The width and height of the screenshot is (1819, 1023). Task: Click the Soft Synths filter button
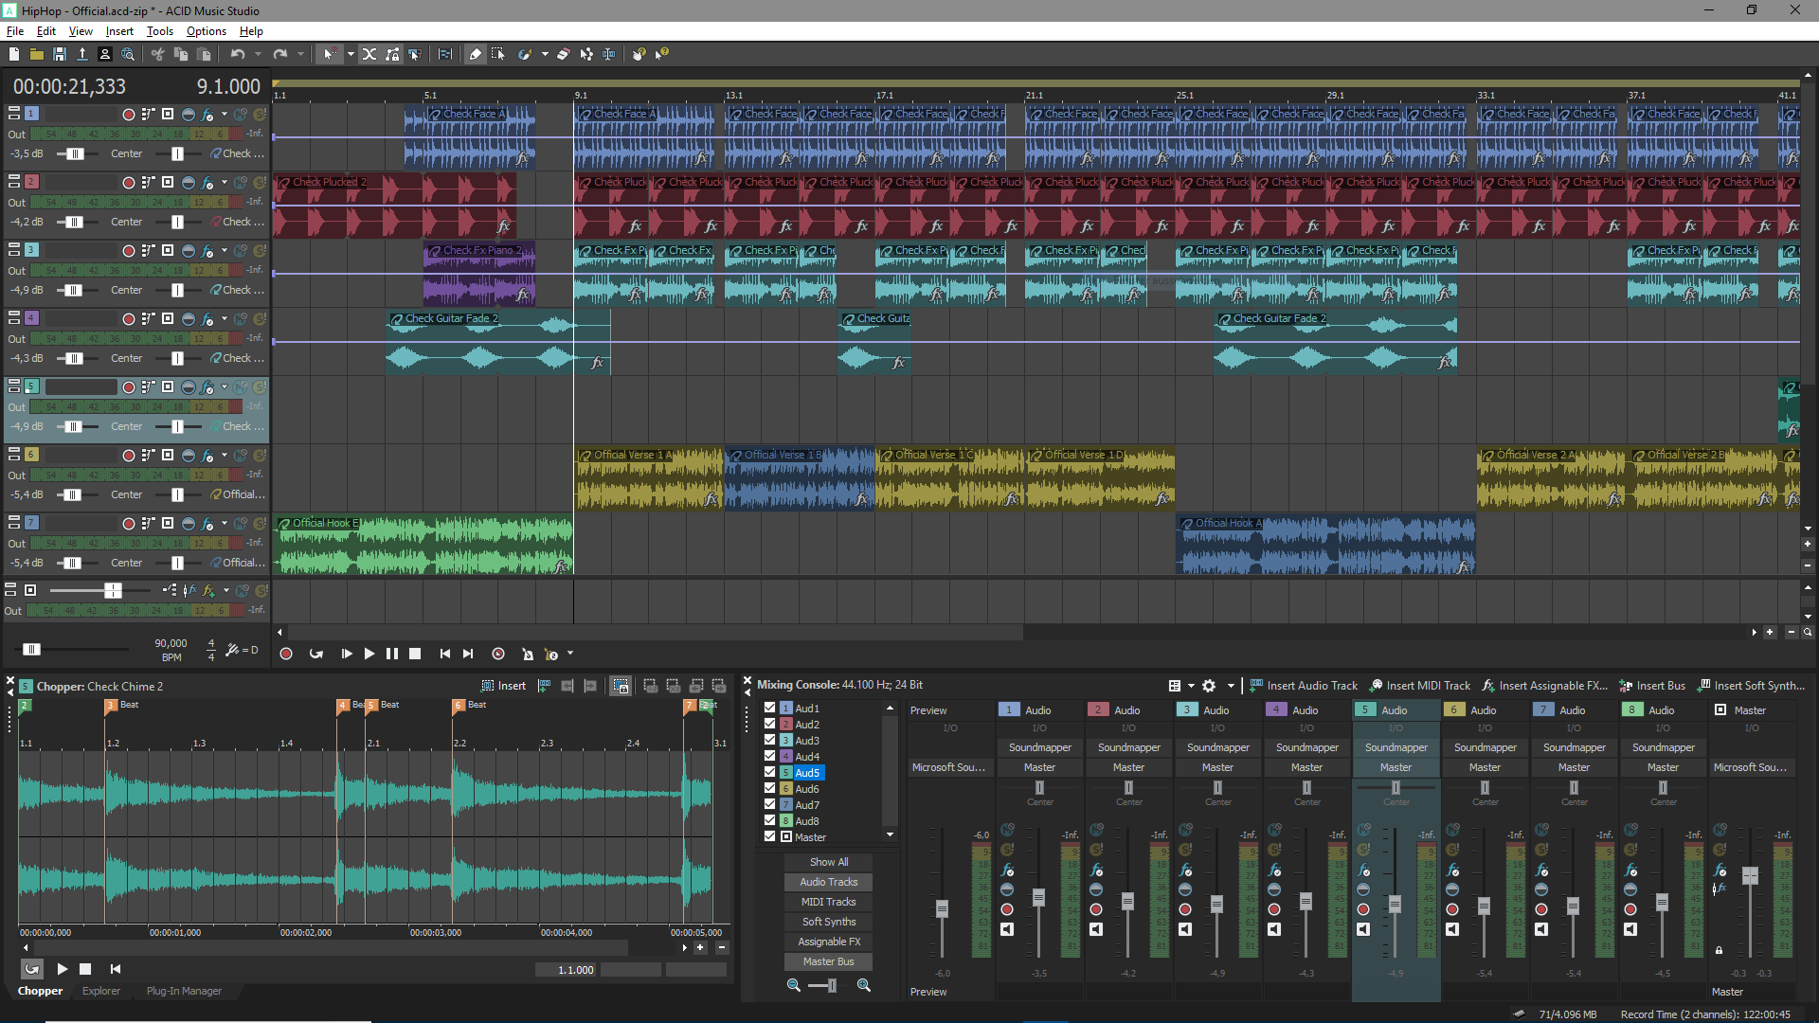tap(828, 921)
